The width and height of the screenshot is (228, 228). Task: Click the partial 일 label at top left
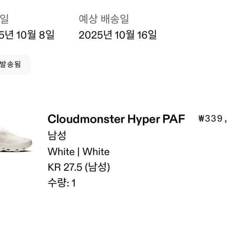(x=4, y=19)
